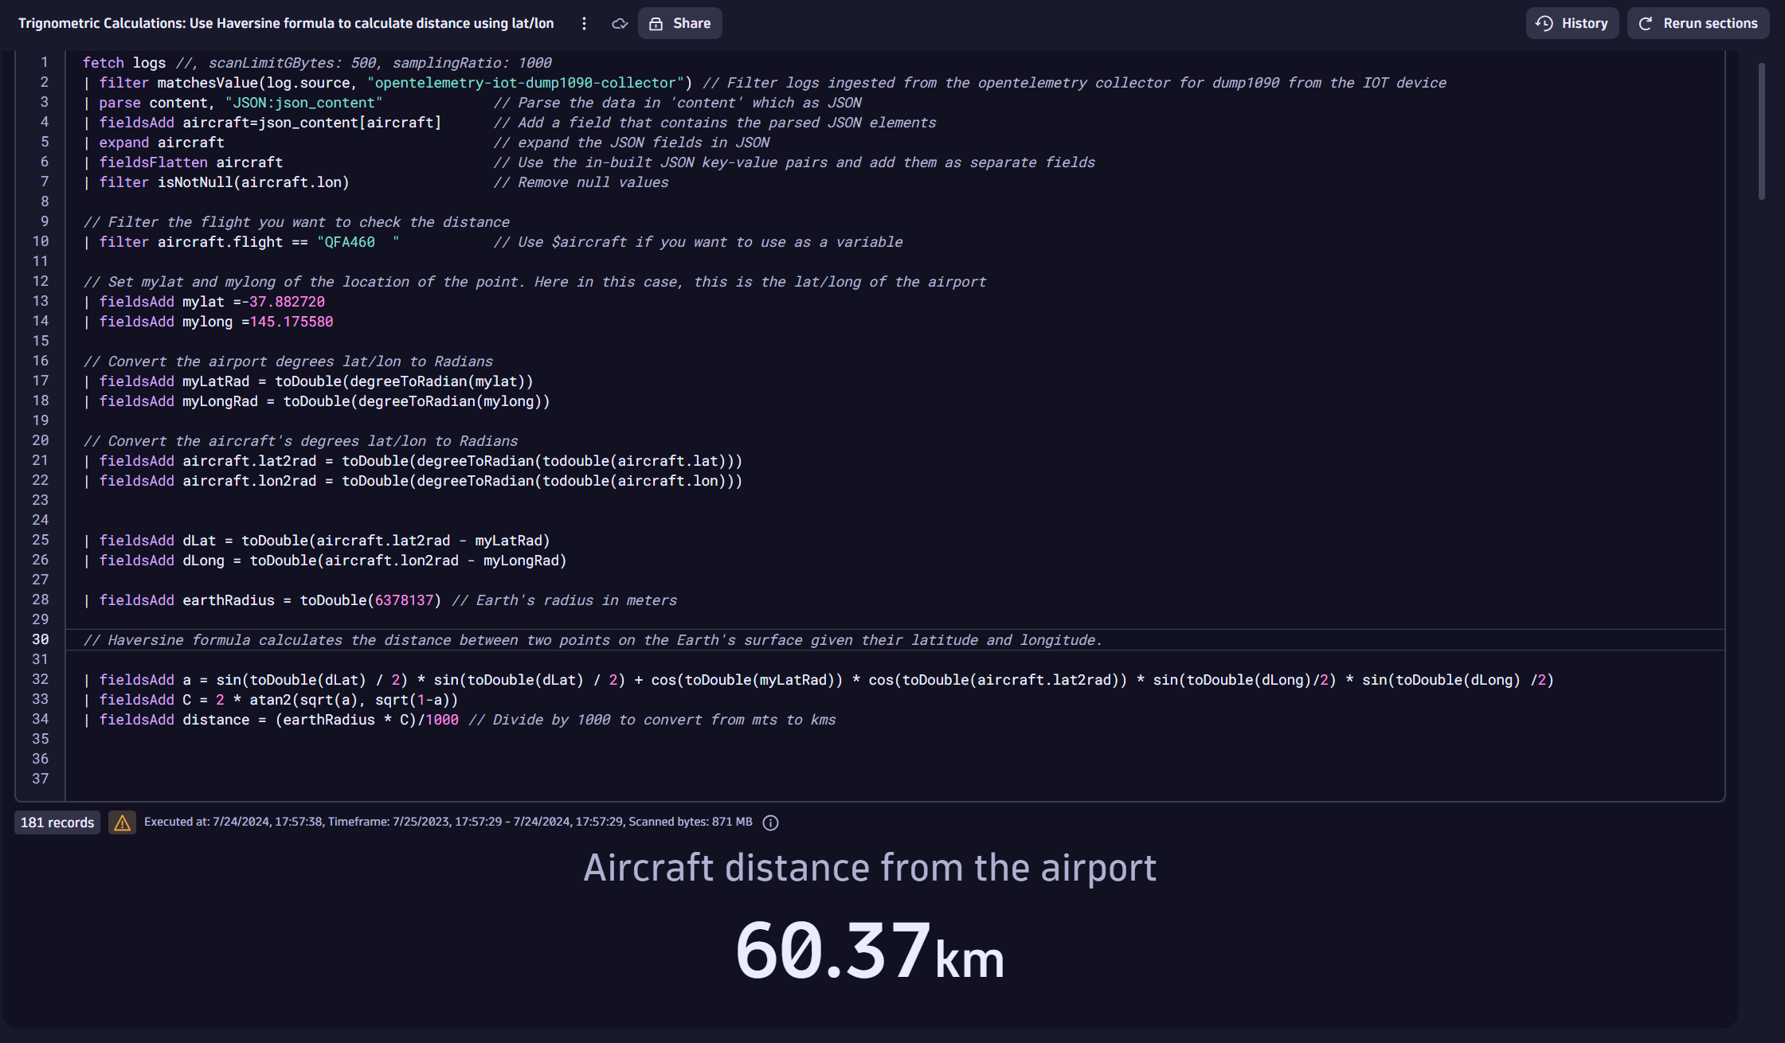
Task: Click line number 30 in the query editor
Action: (40, 639)
